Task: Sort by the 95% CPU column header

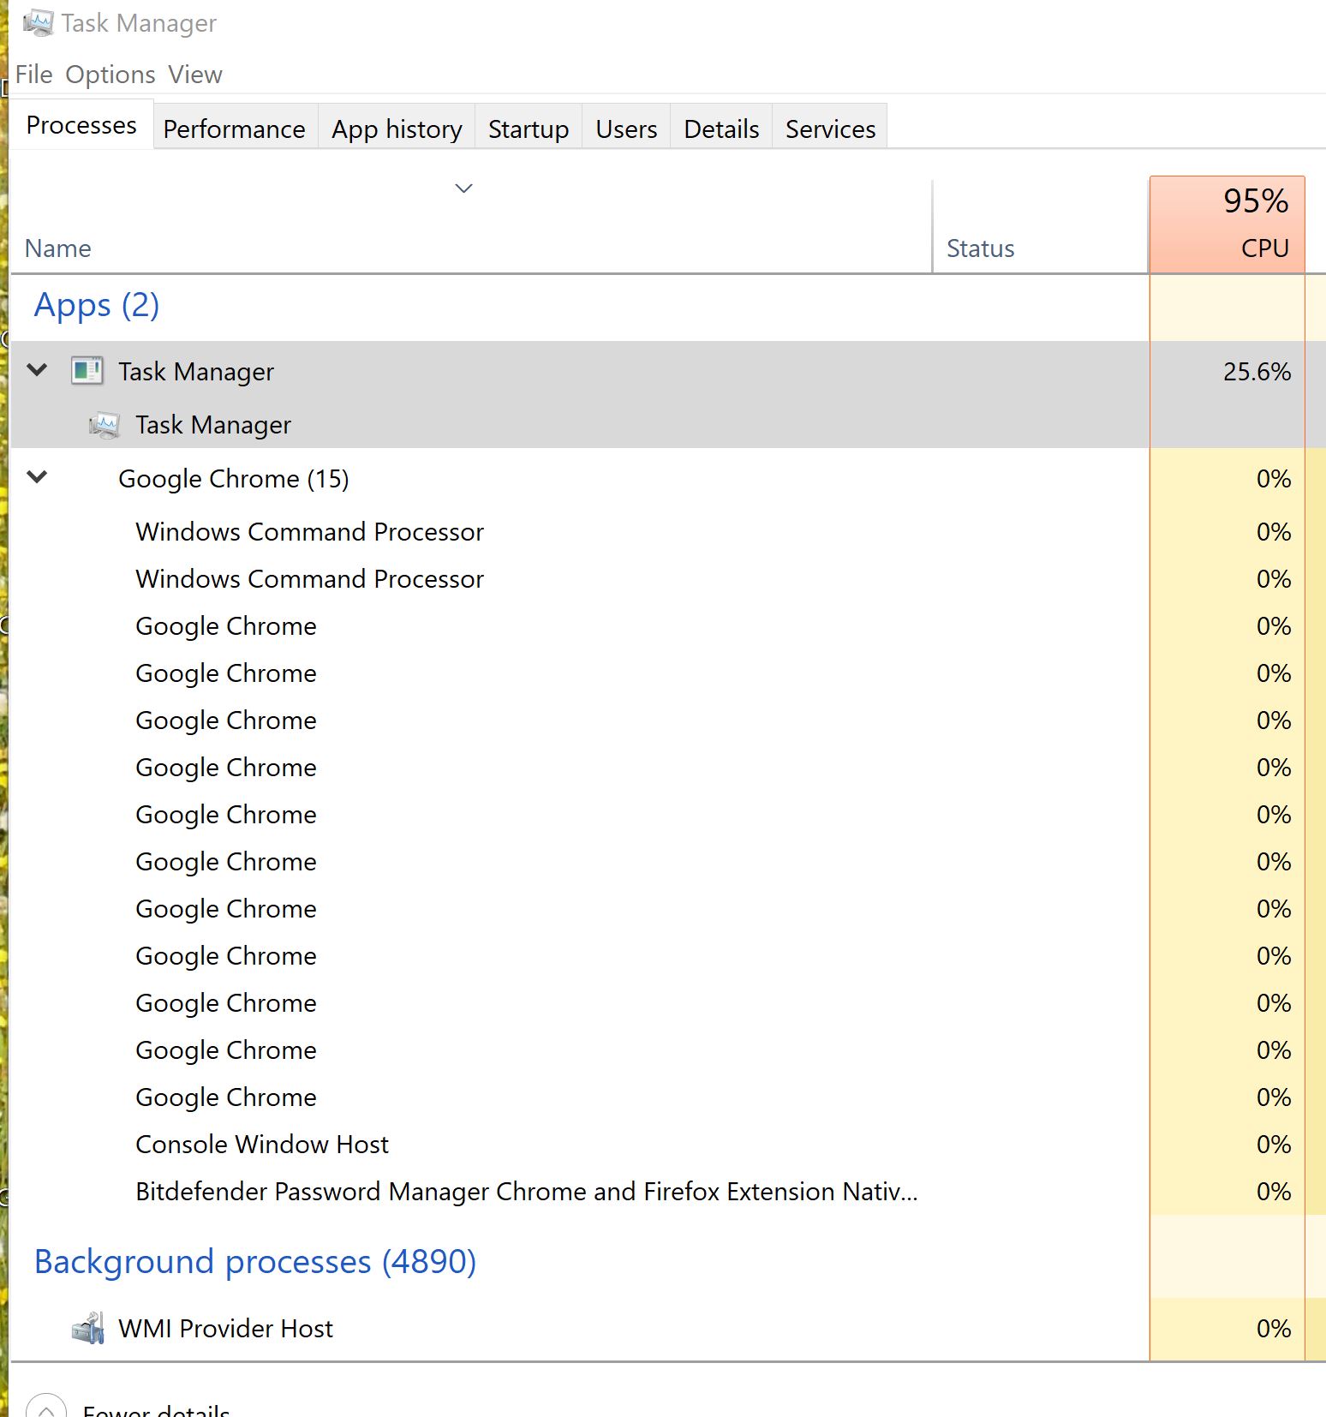Action: tap(1227, 224)
